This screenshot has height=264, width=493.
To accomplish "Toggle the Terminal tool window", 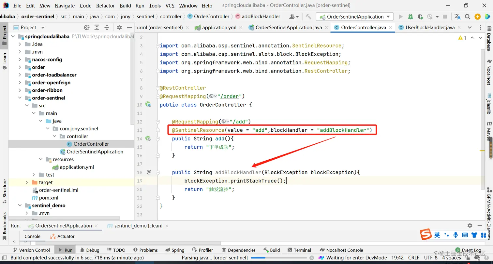I will coord(299,250).
